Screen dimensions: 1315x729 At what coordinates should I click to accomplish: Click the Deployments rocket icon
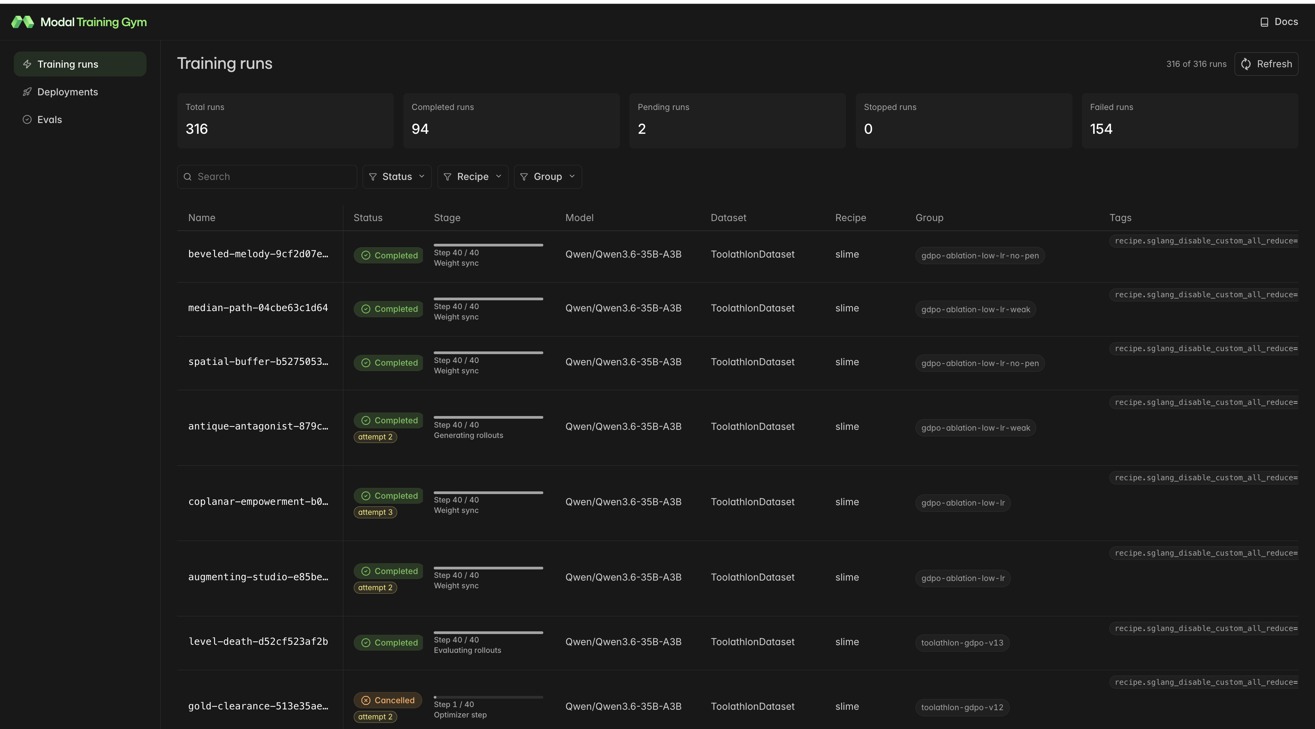pyautogui.click(x=27, y=92)
